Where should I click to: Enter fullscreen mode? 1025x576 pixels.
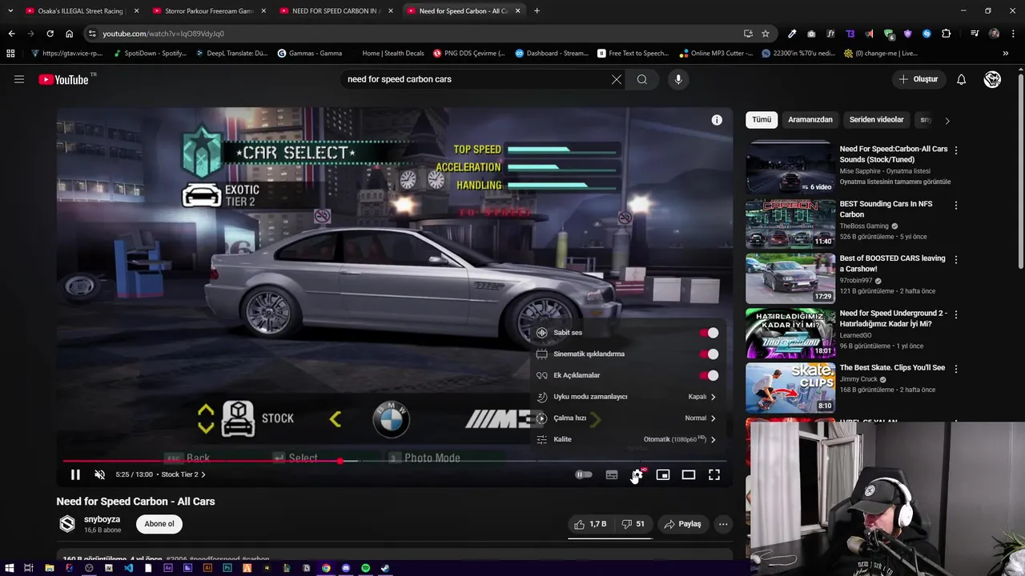pos(714,474)
